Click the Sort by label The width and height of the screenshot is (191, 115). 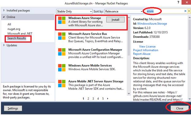98,11
